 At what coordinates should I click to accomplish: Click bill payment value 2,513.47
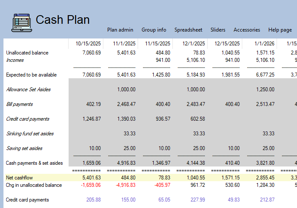coord(265,104)
